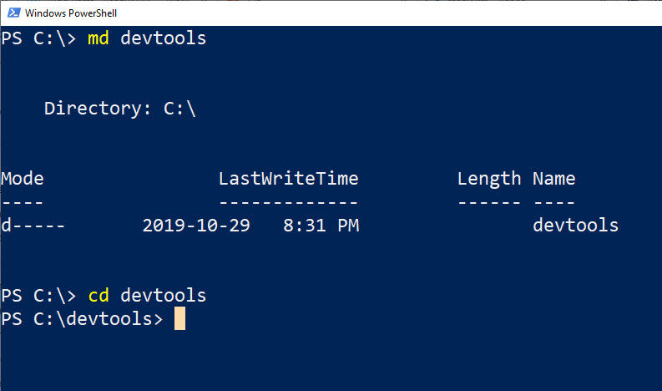
Task: Click the first "PS C:\>" prompt
Action: pyautogui.click(x=38, y=38)
